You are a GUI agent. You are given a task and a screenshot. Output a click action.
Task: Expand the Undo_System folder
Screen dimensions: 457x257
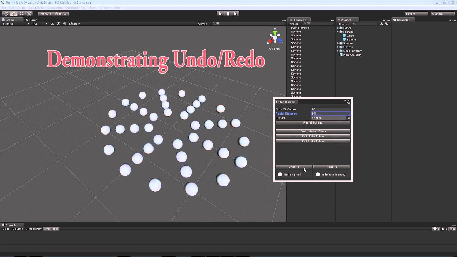pyautogui.click(x=338, y=51)
